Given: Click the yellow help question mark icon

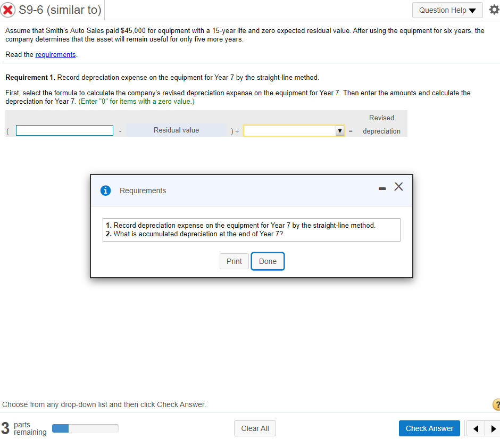Looking at the screenshot, I should coord(496,404).
